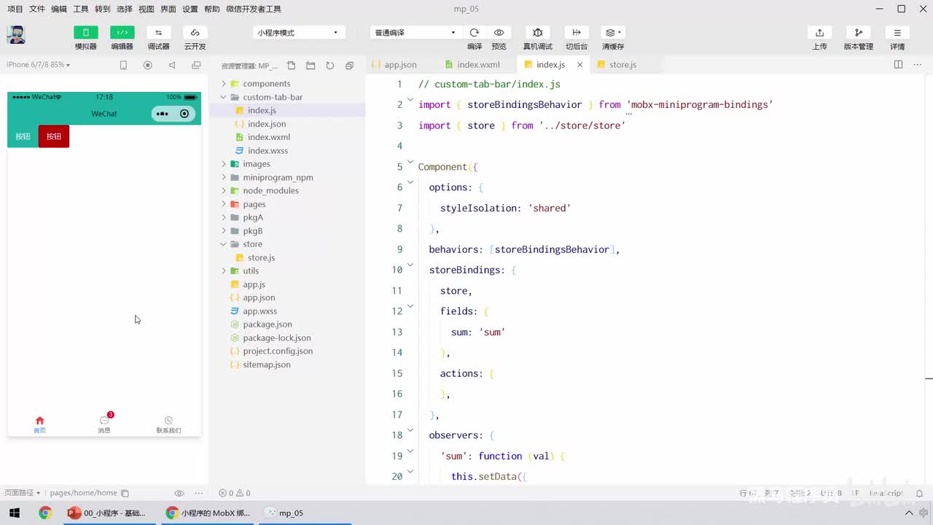
Task: Open the Cloud Development (云开发) tool
Action: tap(195, 33)
